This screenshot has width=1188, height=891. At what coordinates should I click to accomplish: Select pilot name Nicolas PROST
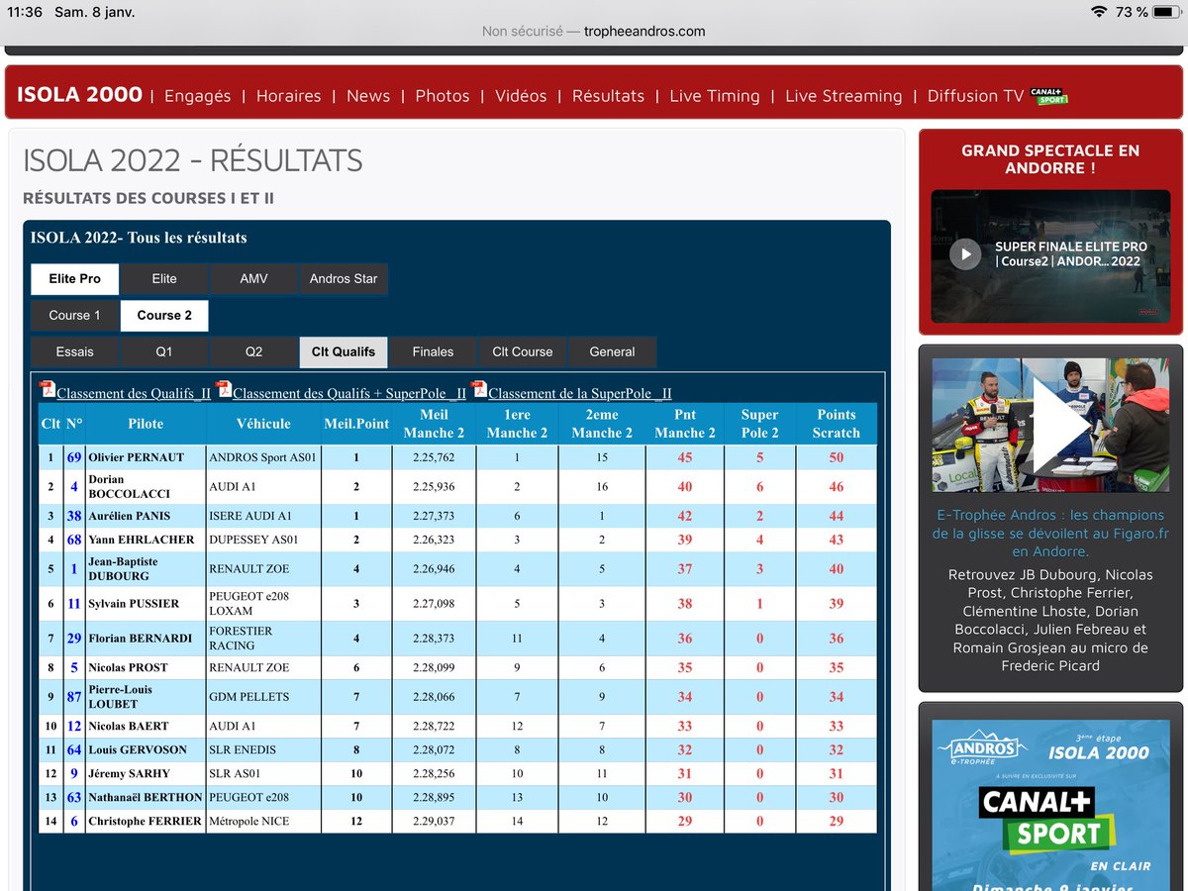(x=128, y=668)
